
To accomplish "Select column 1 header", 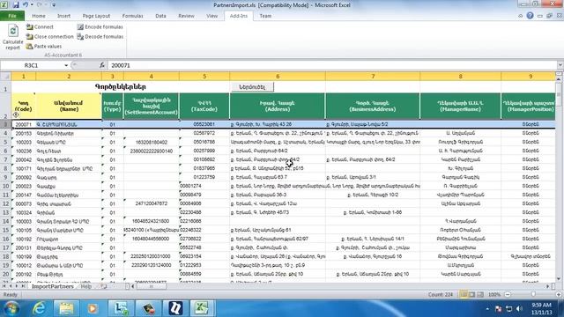I will 24,77.
